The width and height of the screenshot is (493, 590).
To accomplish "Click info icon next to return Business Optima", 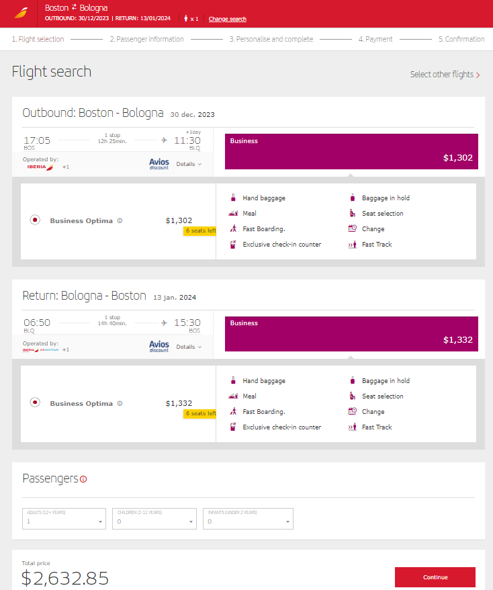I will (x=120, y=403).
